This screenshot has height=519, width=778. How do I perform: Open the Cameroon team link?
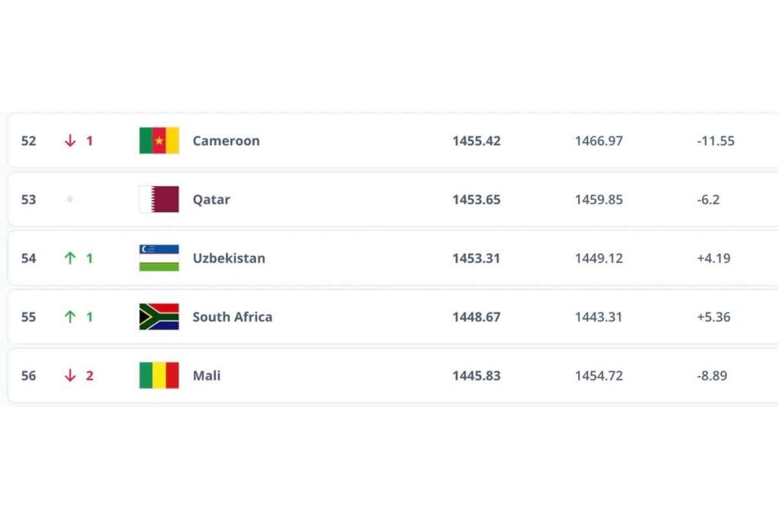coord(226,141)
